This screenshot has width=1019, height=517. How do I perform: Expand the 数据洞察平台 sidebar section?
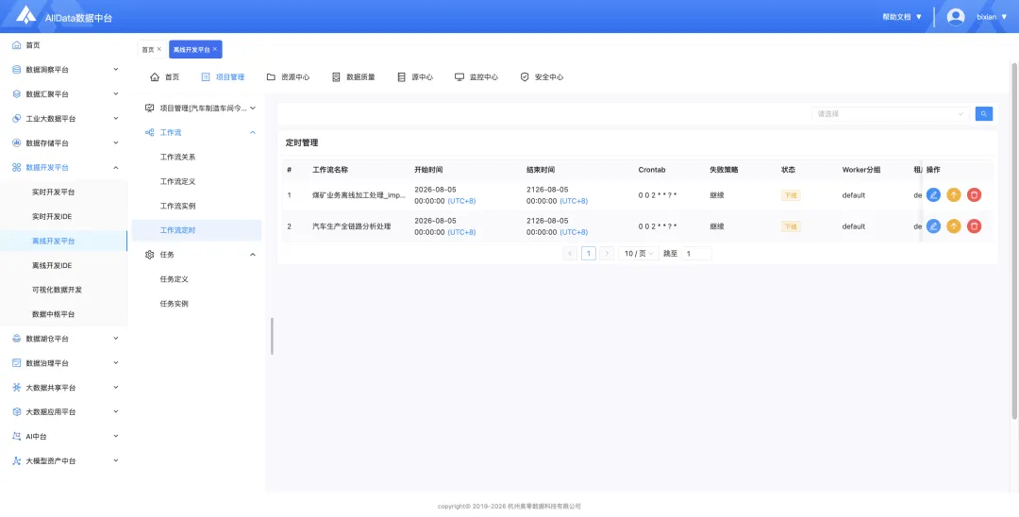pyautogui.click(x=116, y=70)
